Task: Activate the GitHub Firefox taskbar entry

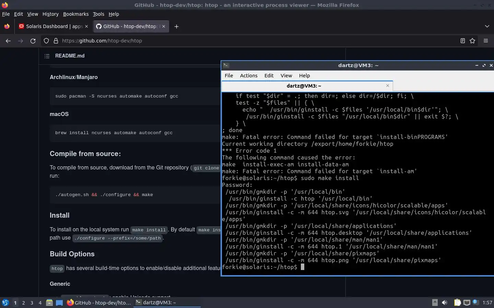Action: coord(99,303)
